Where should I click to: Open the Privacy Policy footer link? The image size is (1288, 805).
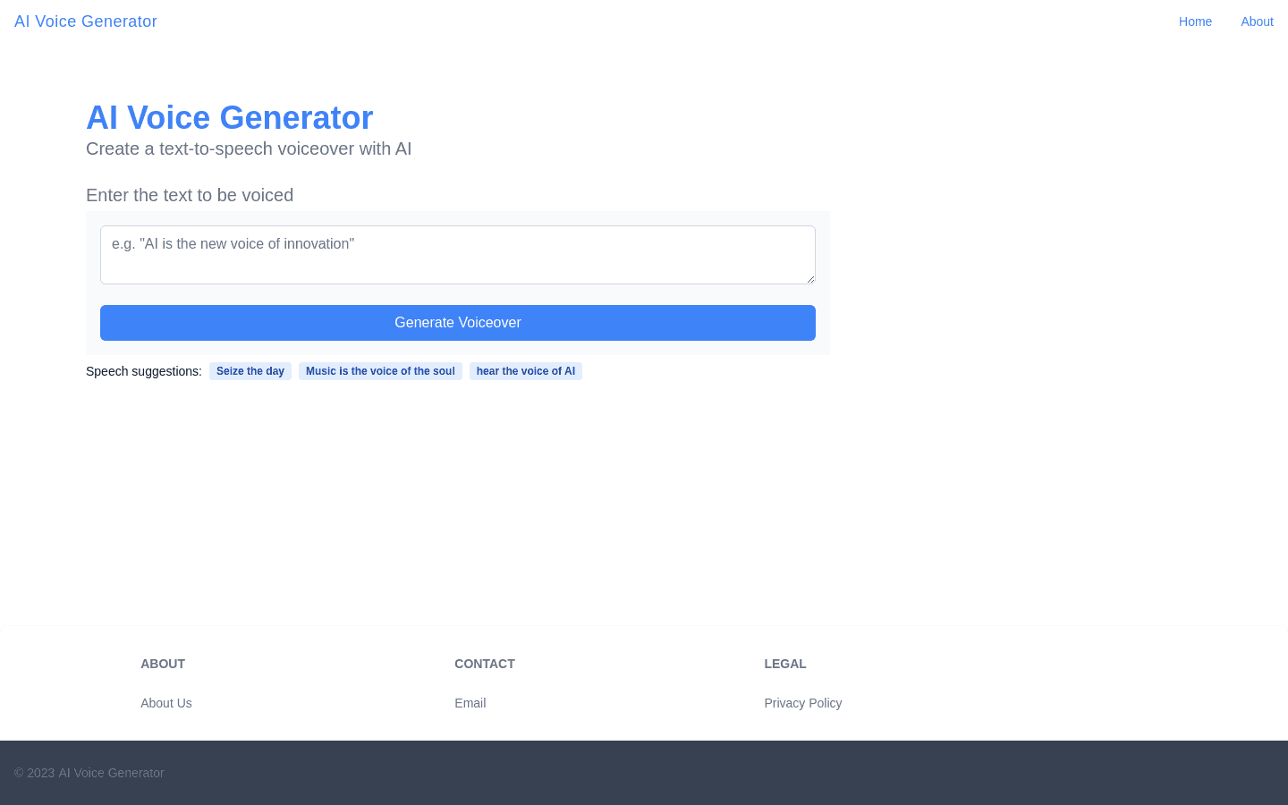coord(803,703)
